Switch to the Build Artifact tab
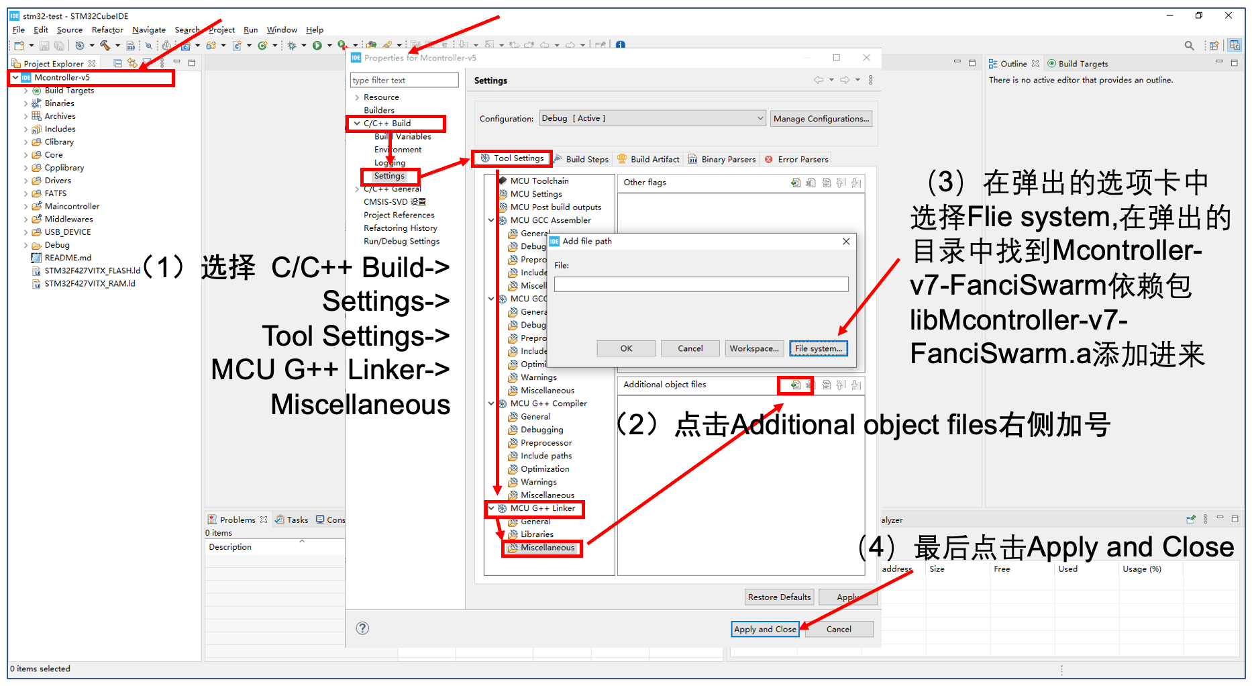Screen dimensions: 1252x686 pos(649,159)
